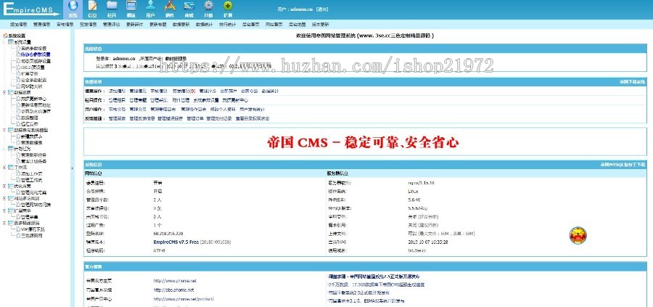Open the 商城 card icon in top navigation
Screen dimensions: 653x307
point(189,6)
